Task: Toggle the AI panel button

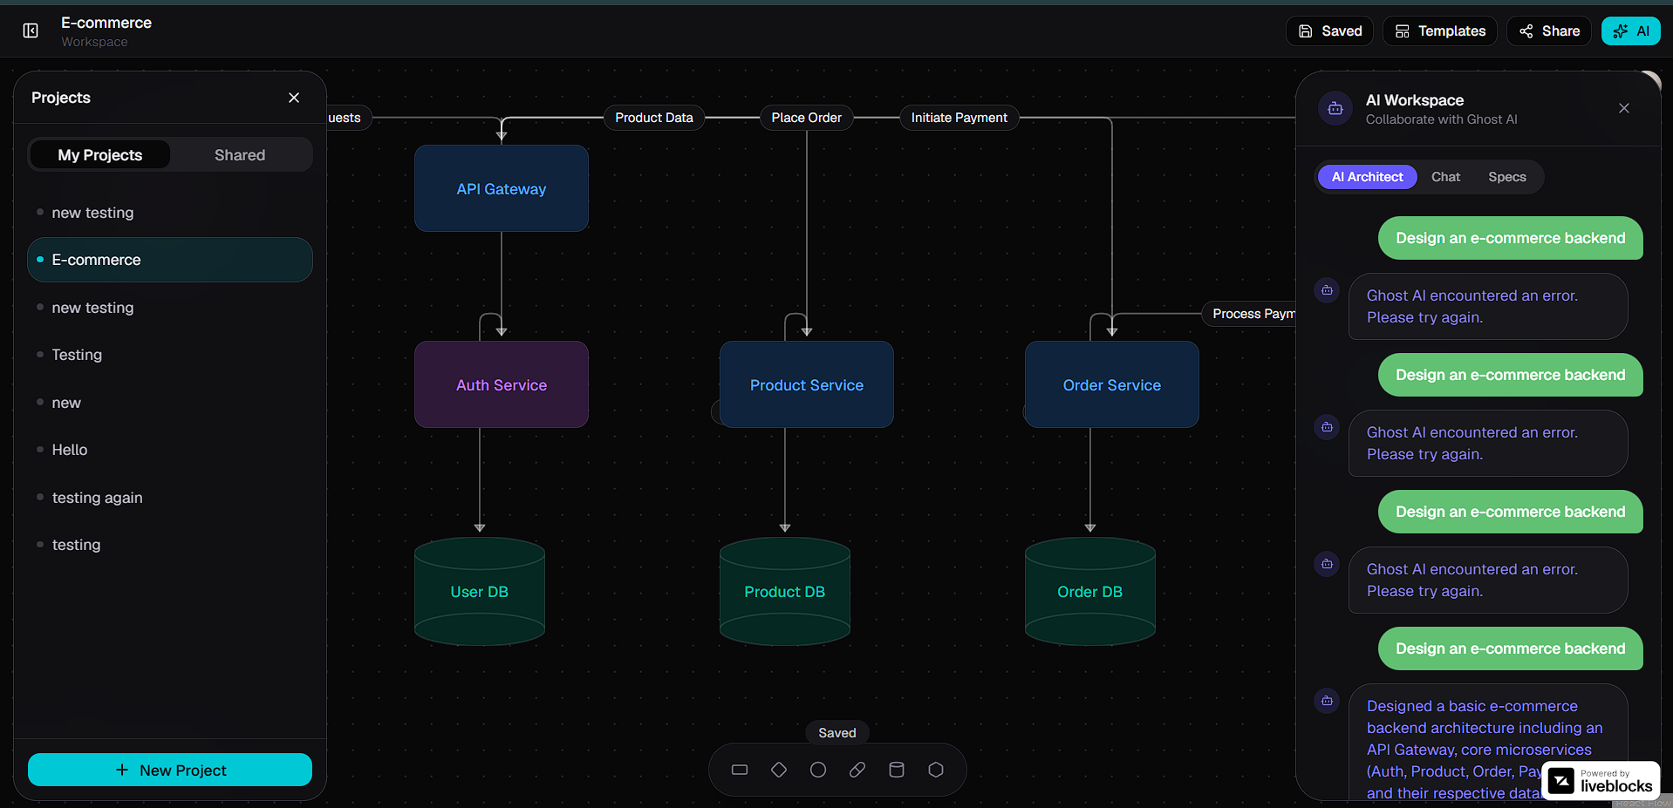Action: click(1631, 31)
